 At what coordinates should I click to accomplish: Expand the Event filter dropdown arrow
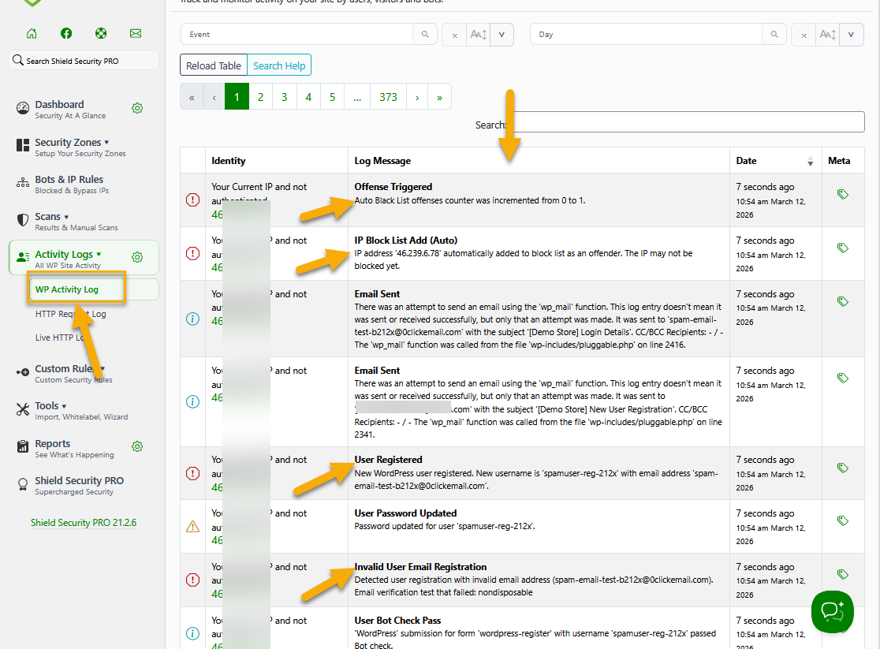502,35
